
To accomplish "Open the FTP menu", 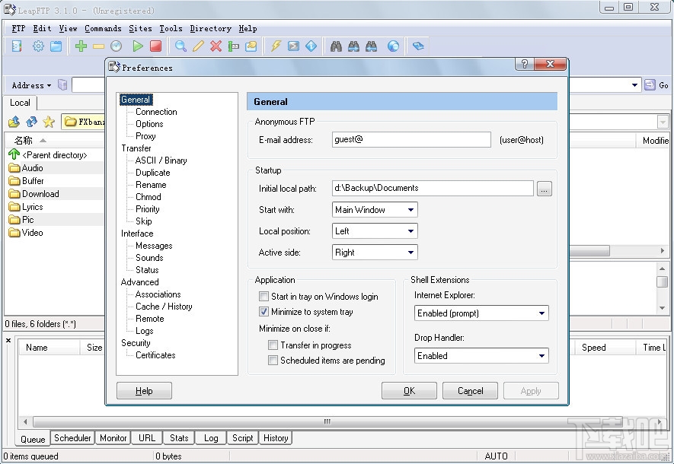I will pyautogui.click(x=18, y=28).
